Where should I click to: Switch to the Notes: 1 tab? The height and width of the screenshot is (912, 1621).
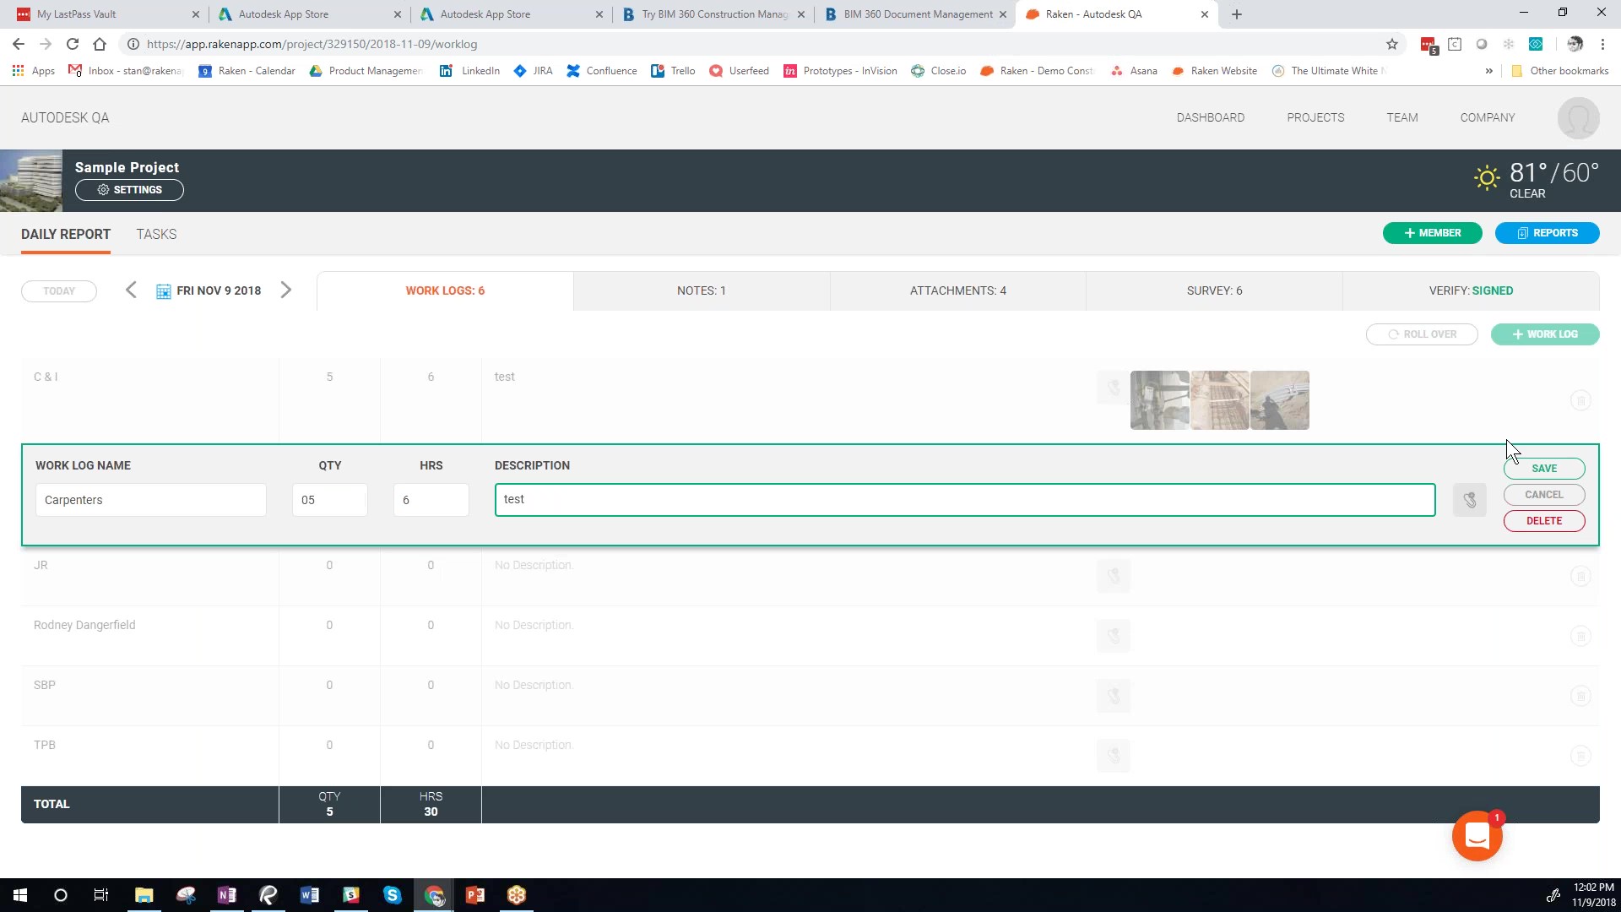click(701, 290)
